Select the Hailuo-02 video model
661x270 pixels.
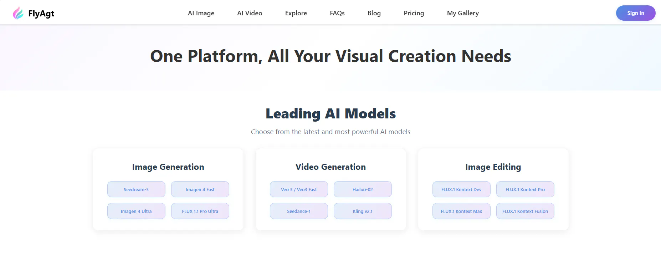click(363, 189)
